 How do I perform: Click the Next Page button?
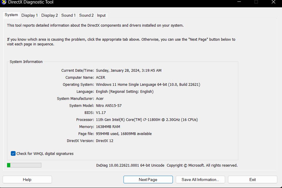coord(148,180)
